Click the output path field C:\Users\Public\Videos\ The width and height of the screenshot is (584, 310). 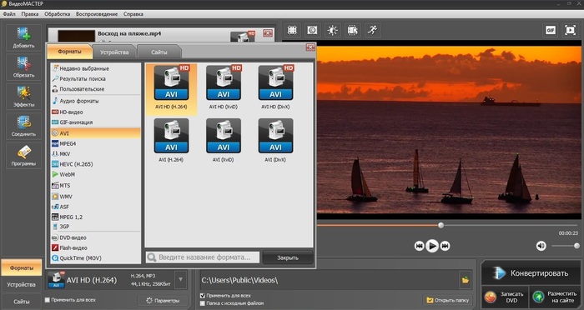[330, 280]
